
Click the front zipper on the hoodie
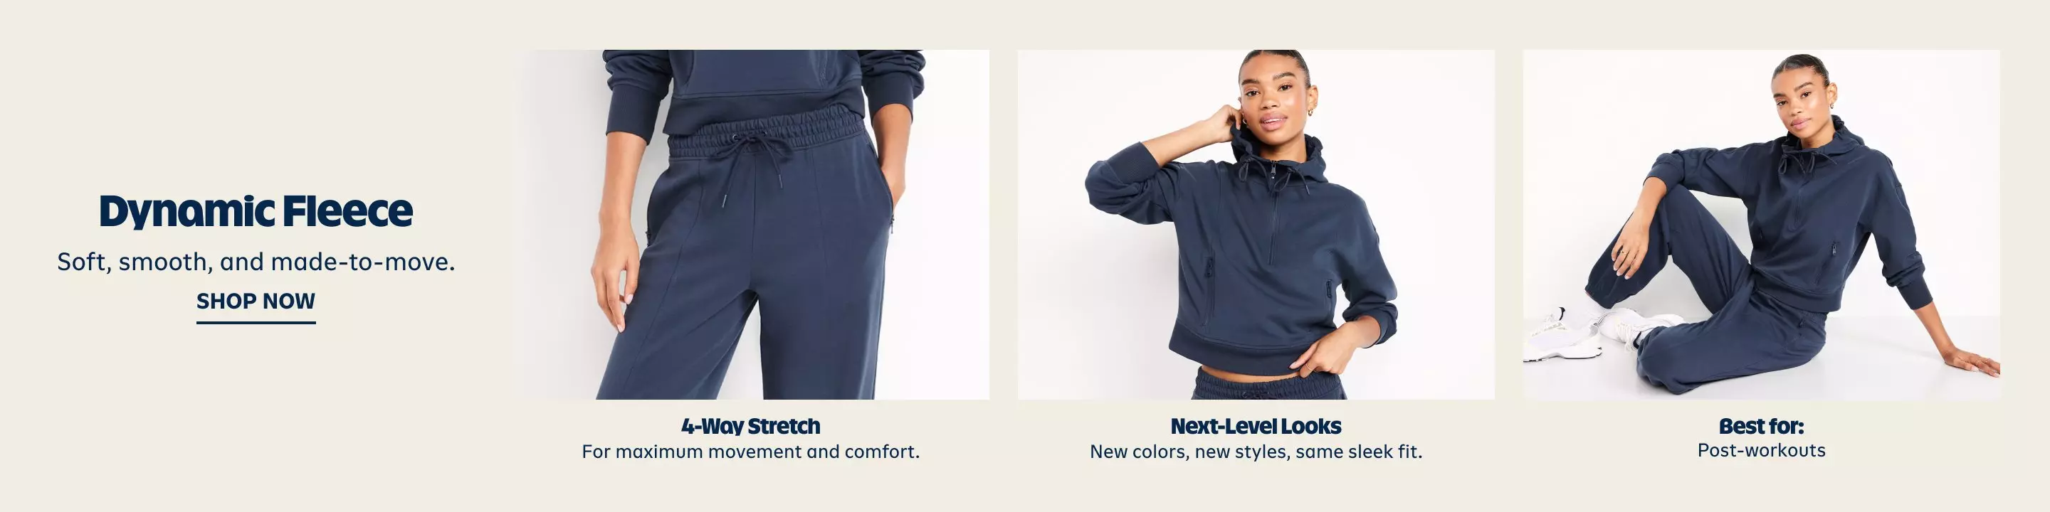[x=1272, y=215]
